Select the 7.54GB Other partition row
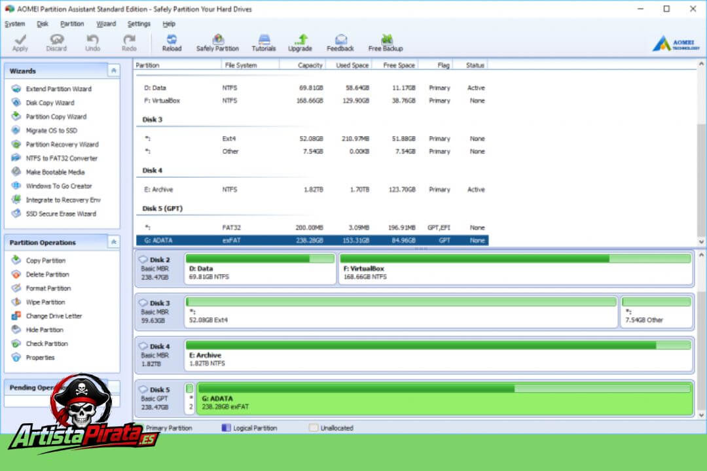The width and height of the screenshot is (707, 471). click(x=312, y=152)
